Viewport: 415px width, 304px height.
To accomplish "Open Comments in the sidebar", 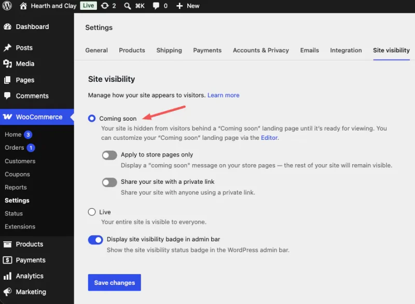I will click(32, 96).
